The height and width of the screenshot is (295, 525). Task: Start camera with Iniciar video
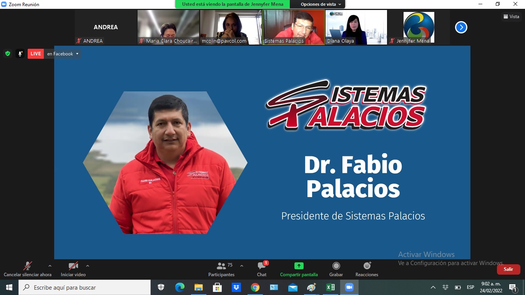point(73,269)
